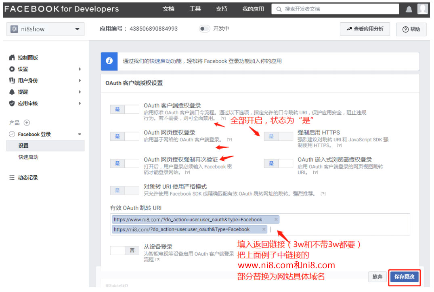Image resolution: width=434 pixels, height=292 pixels.
Task: Toggle the 开发中 app status switch
Action: click(x=205, y=29)
